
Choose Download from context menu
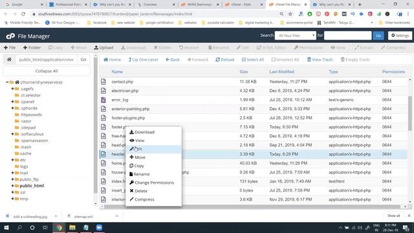(x=153, y=132)
